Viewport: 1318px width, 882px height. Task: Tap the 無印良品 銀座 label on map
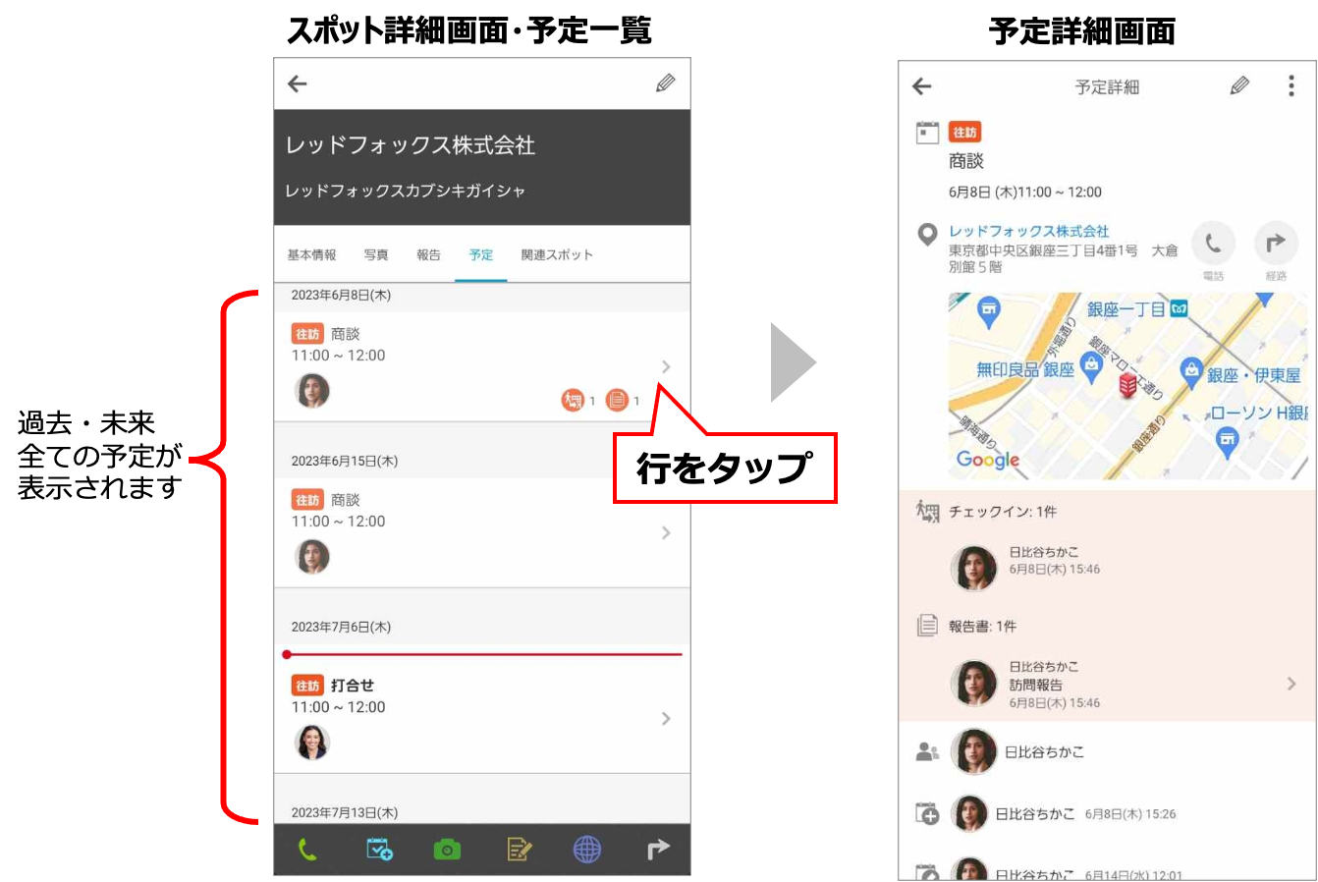[x=1024, y=369]
